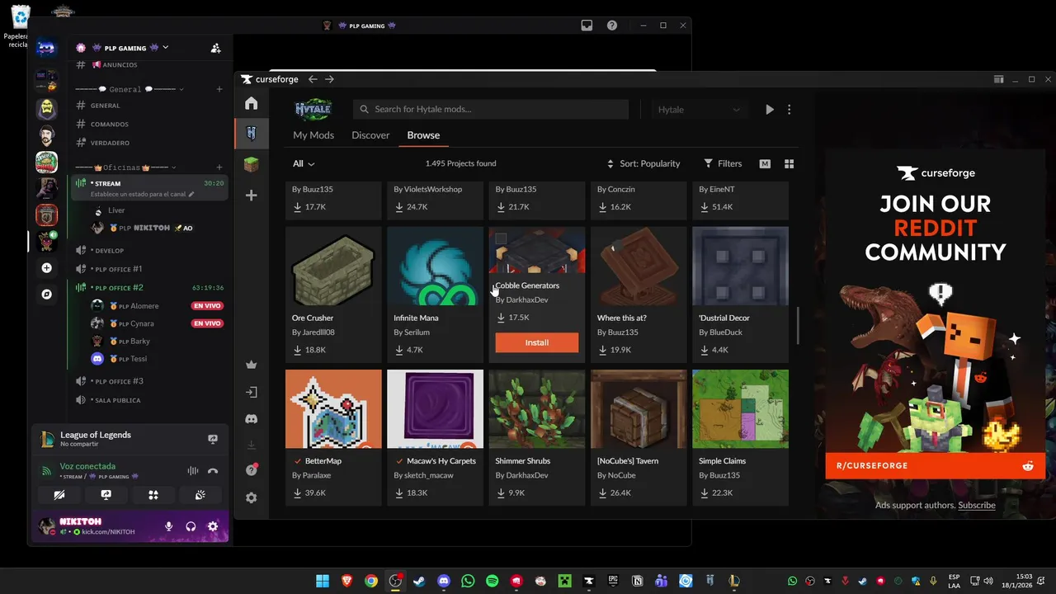Screen dimensions: 1056x594
Task: Open Steam from the taskbar
Action: (x=420, y=581)
